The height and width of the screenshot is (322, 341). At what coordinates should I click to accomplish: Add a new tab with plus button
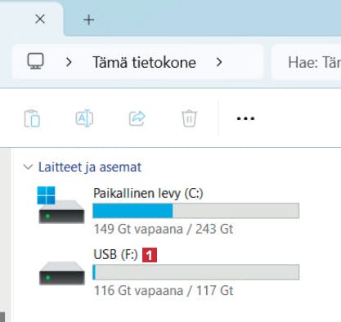click(x=89, y=20)
